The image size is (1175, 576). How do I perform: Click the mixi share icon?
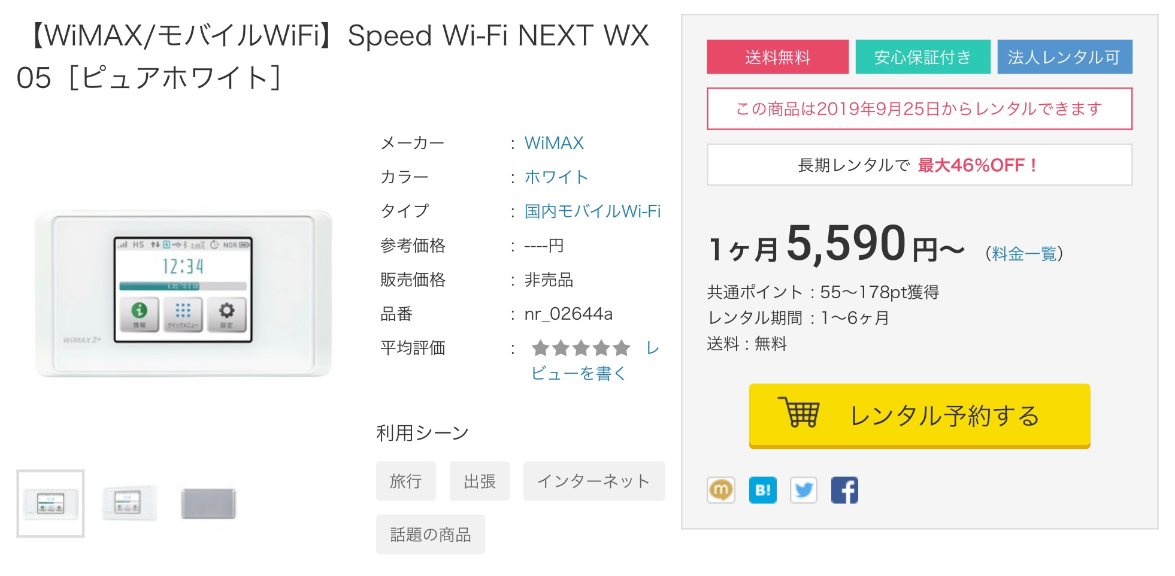(720, 490)
